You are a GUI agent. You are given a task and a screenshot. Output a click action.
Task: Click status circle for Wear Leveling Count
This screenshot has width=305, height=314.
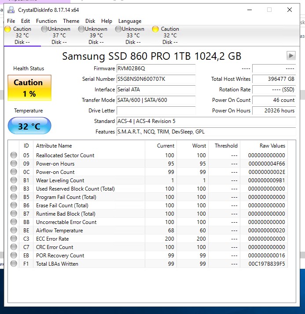coord(14,180)
